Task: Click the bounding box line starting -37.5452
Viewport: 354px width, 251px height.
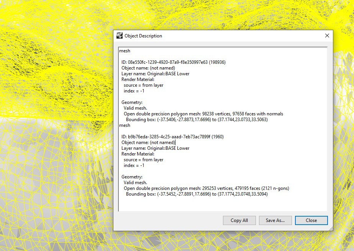Action: tap(197, 194)
